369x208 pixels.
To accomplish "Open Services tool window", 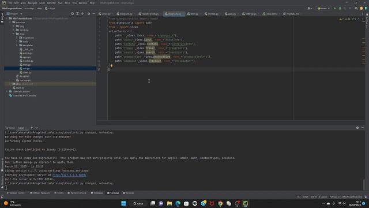I will coord(128,193).
